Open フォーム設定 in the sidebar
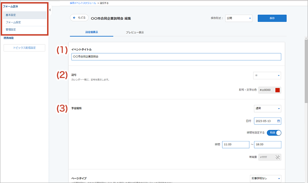 pyautogui.click(x=24, y=22)
